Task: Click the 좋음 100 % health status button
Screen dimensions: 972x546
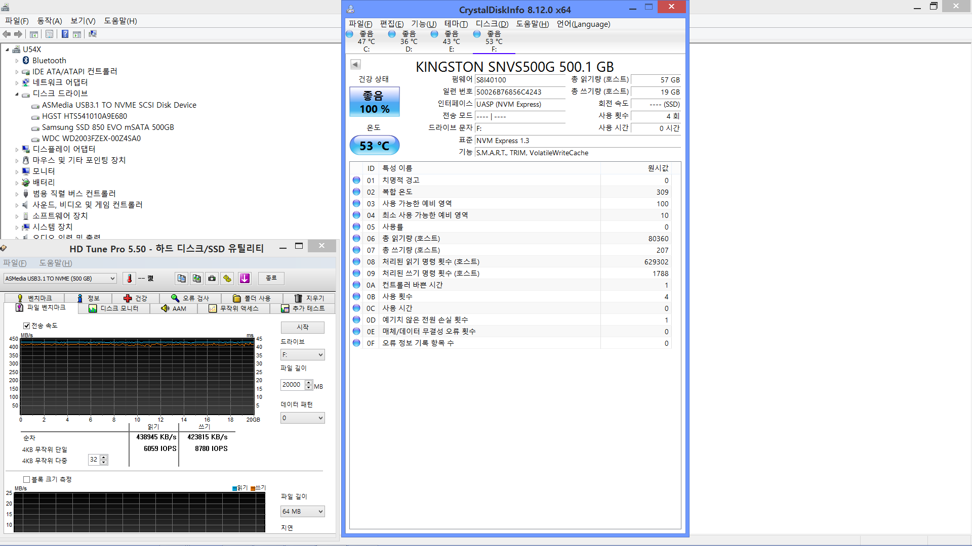Action: (x=375, y=102)
